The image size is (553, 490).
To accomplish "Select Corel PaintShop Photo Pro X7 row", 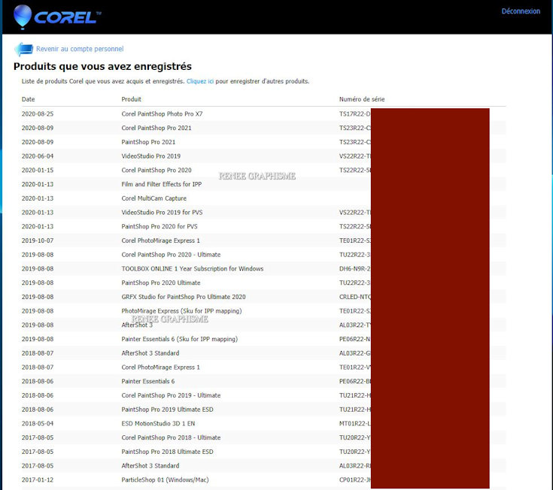I will [x=263, y=113].
